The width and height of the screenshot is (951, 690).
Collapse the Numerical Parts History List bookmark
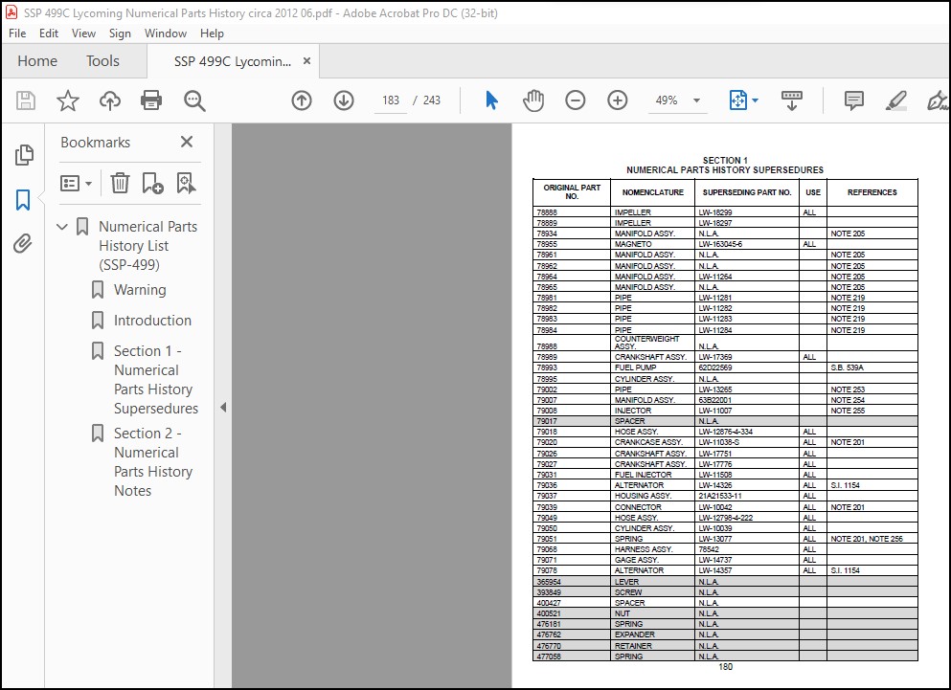(62, 227)
